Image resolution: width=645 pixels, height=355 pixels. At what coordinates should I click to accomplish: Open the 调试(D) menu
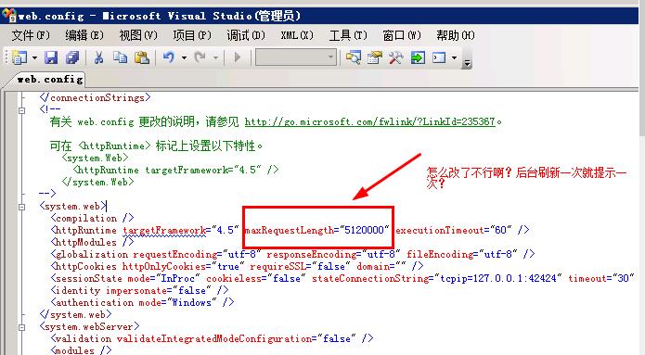point(246,35)
